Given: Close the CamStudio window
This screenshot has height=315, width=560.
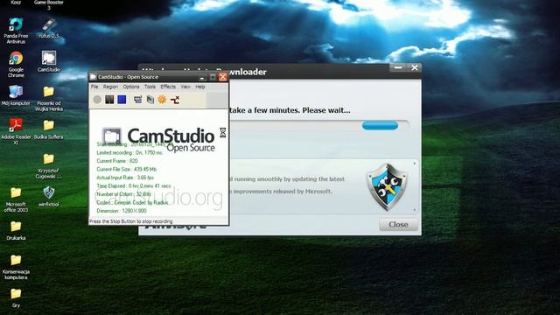Looking at the screenshot, I should tap(223, 77).
